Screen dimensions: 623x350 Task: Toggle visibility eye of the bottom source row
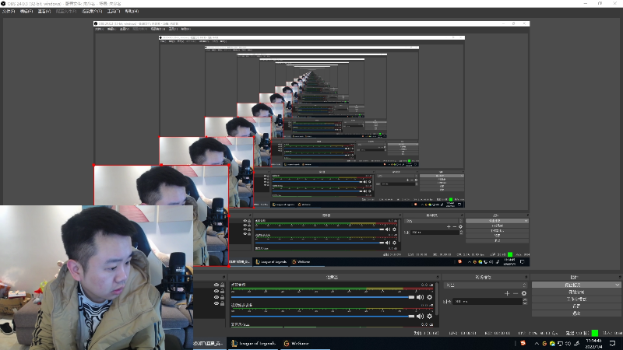pos(216,303)
